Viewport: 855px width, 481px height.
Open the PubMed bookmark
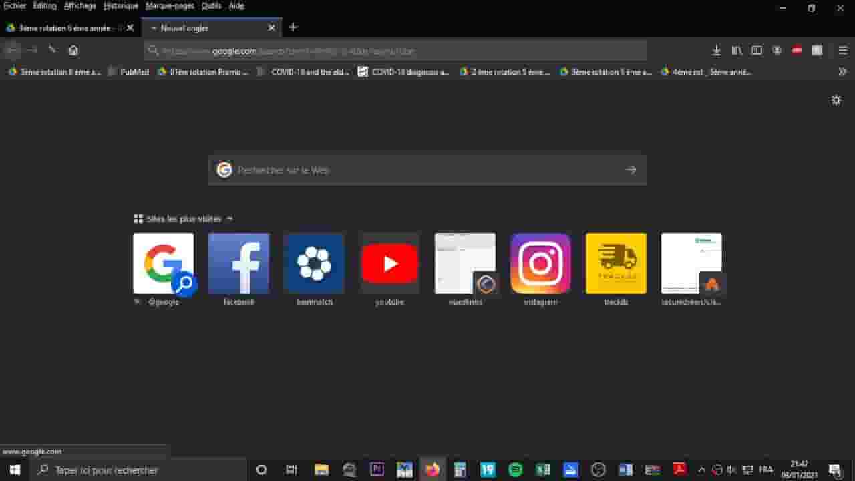pos(129,72)
